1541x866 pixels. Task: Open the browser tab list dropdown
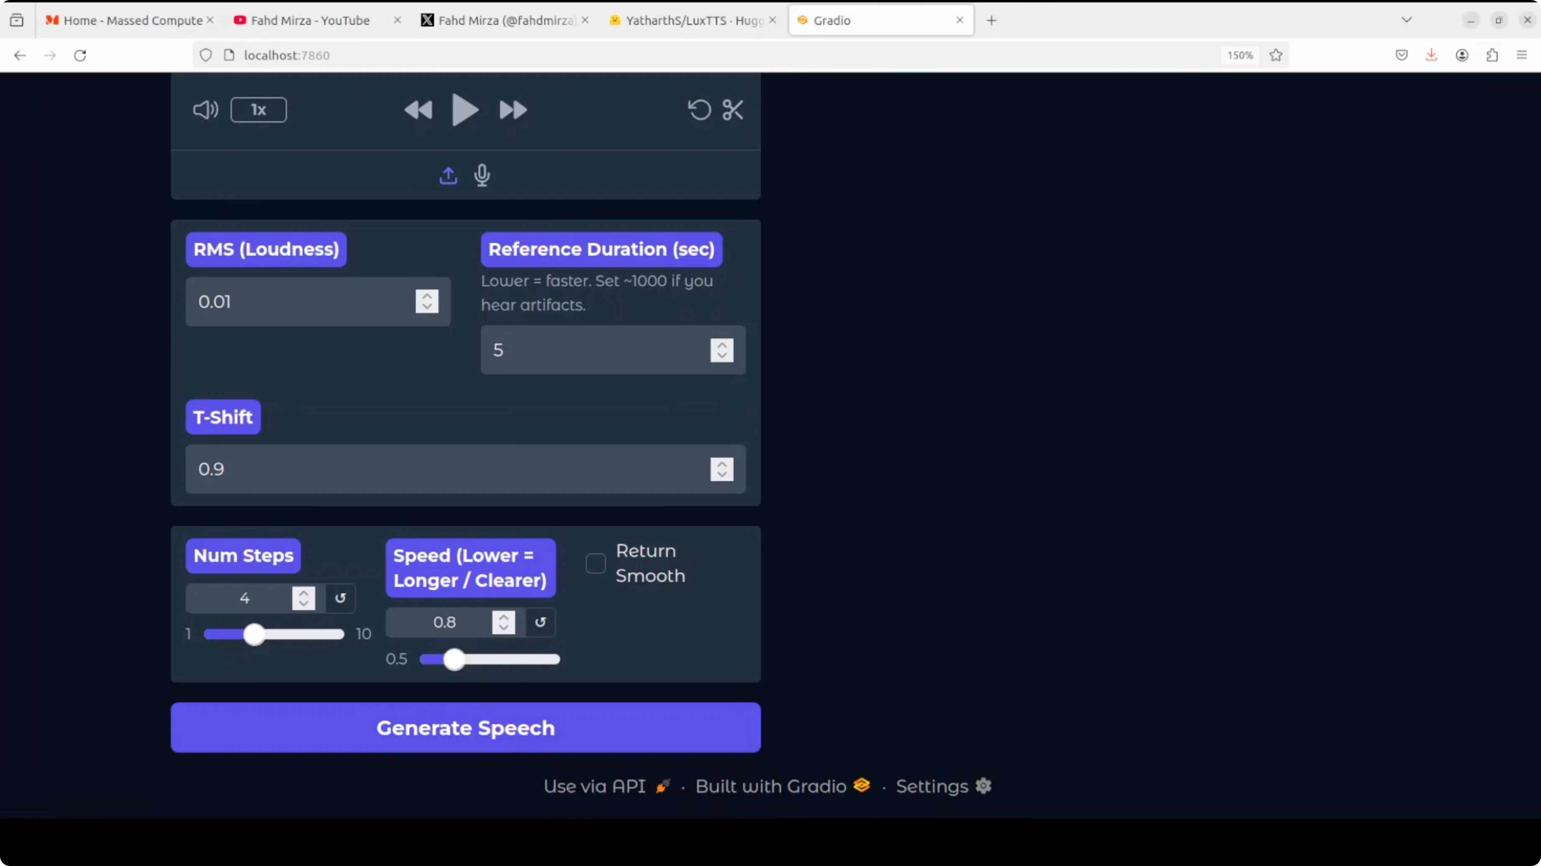click(1407, 20)
